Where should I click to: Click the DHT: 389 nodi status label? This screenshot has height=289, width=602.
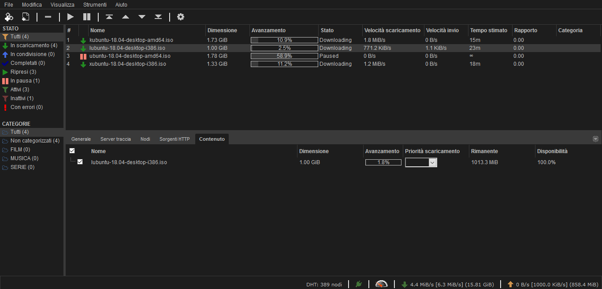pyautogui.click(x=324, y=284)
